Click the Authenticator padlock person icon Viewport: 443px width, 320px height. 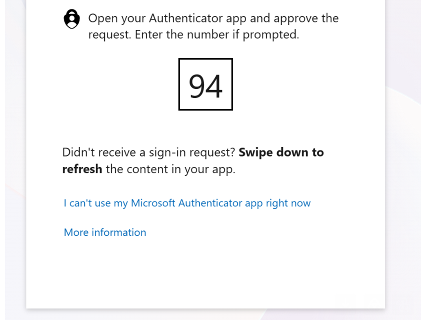72,19
